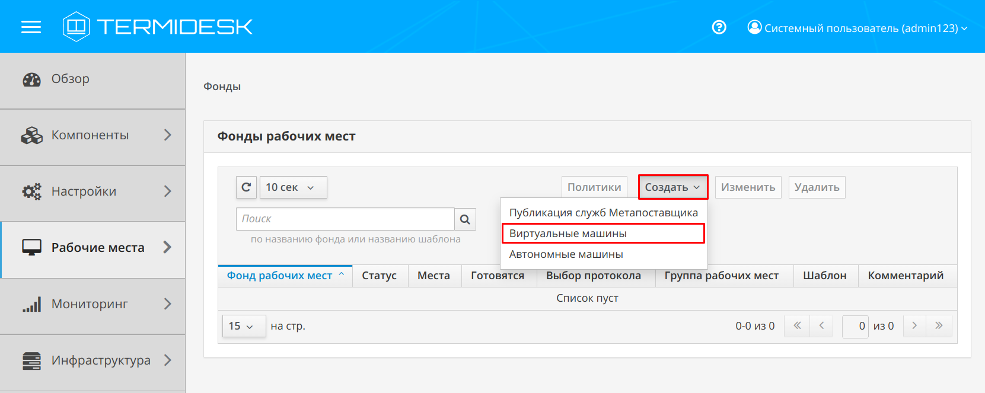Click the Termidesk logo
The width and height of the screenshot is (985, 393).
(x=158, y=27)
